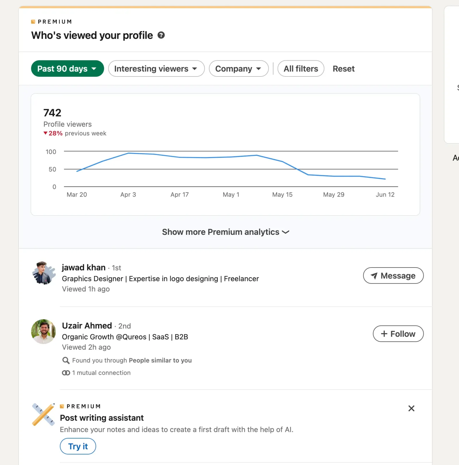Screen dimensions: 459x465
Task: Open jawad khan's profile photo
Action: pos(43,273)
